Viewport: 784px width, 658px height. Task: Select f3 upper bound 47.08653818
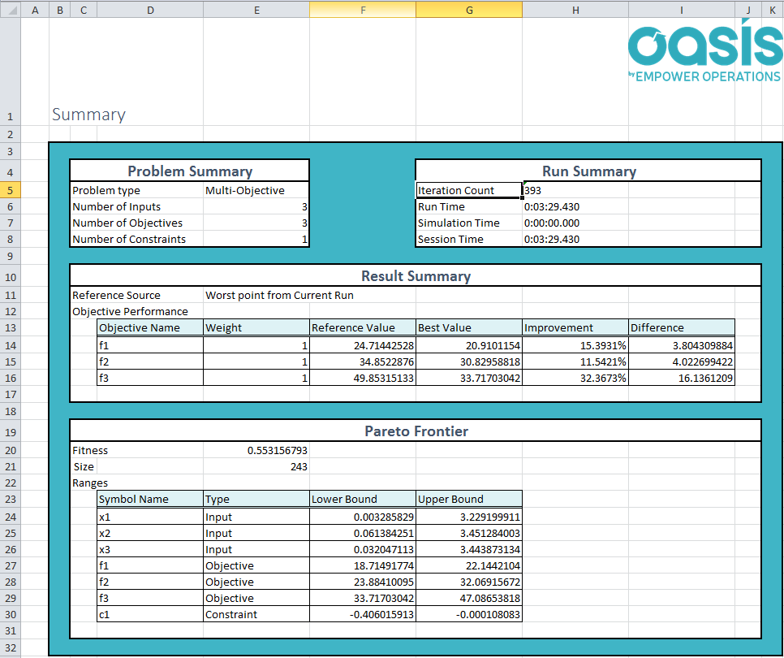pyautogui.click(x=469, y=598)
